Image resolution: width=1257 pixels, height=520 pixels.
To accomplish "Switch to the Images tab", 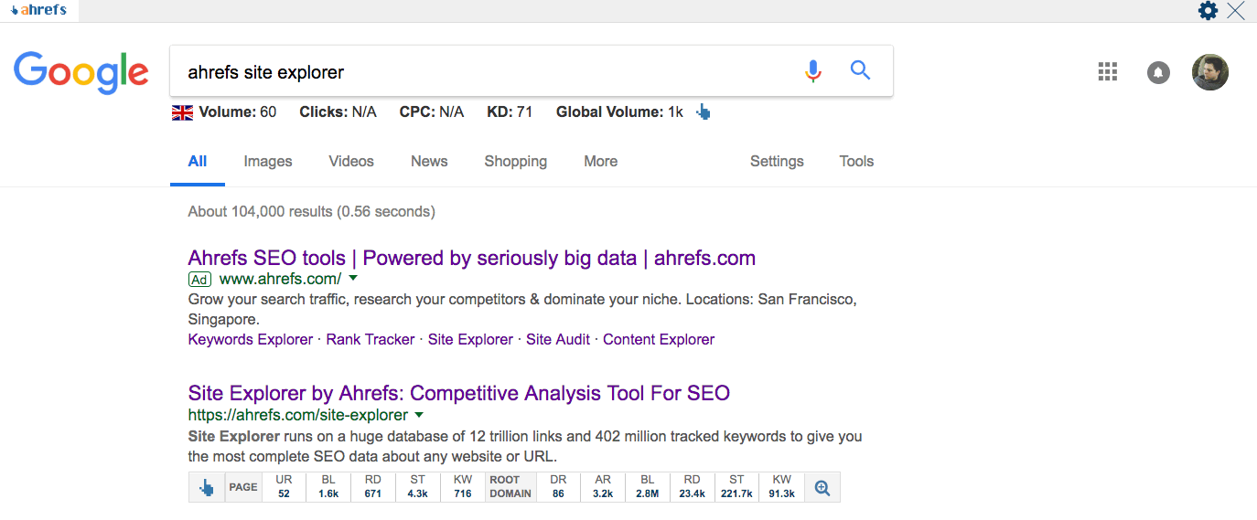I will click(x=268, y=162).
